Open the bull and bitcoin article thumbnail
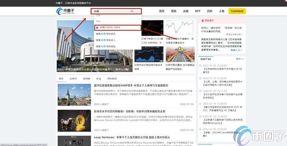This screenshot has width=287, height=146. click(x=74, y=121)
